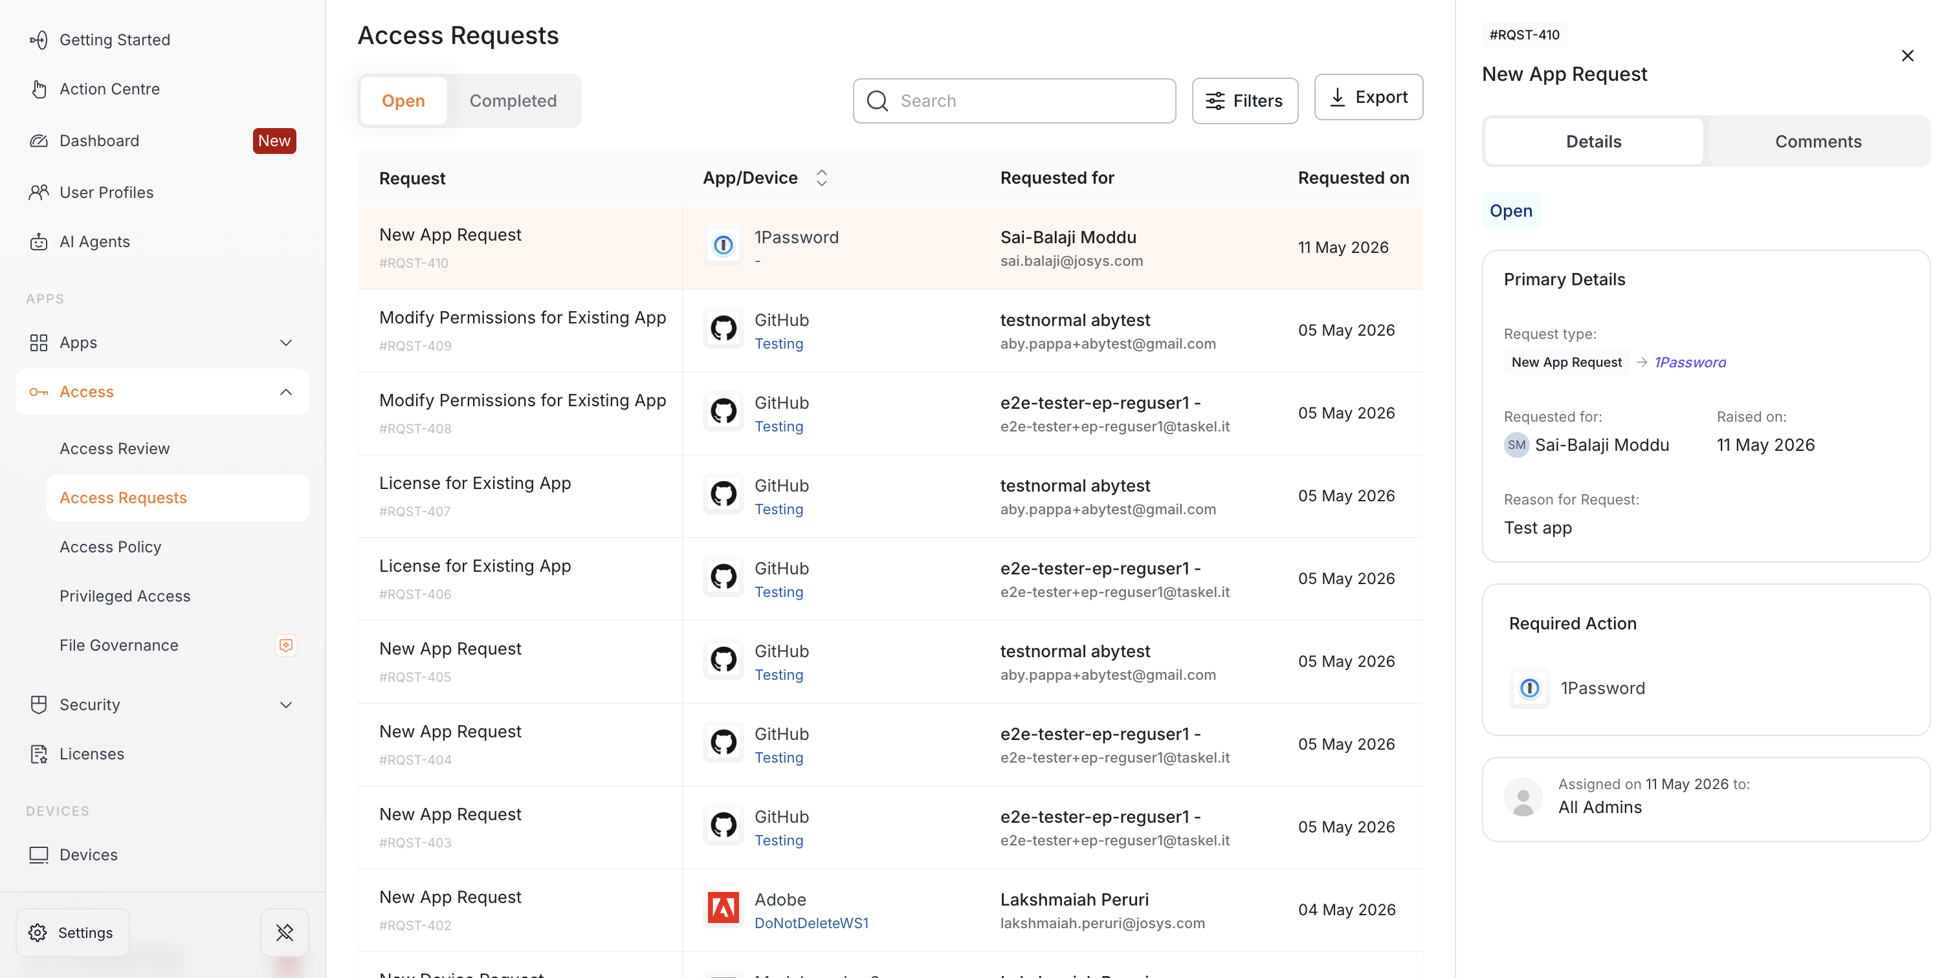Screen dimensions: 1957x978
Task: Click the unpin sidebar icon button
Action: click(285, 933)
